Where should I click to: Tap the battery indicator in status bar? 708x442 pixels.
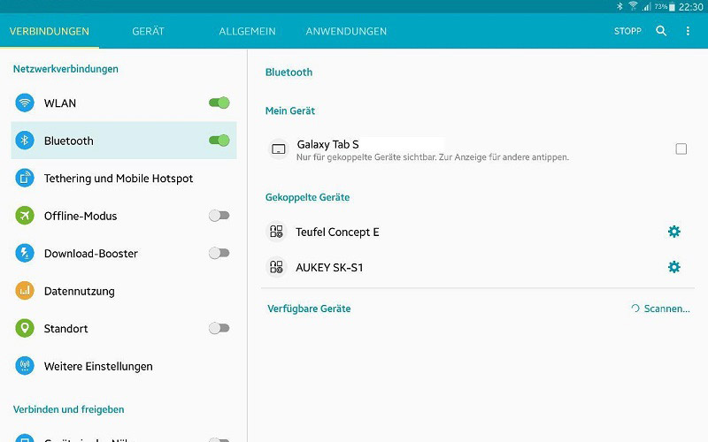point(672,7)
